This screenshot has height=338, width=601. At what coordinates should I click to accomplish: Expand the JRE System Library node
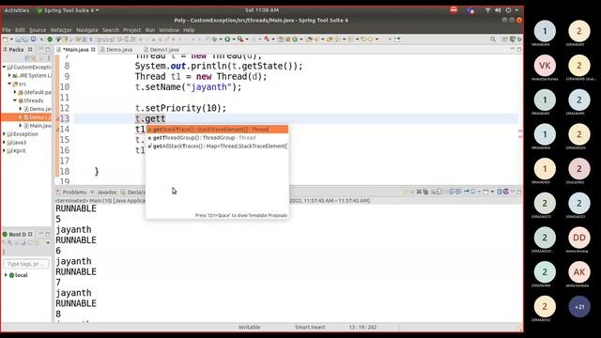9,75
